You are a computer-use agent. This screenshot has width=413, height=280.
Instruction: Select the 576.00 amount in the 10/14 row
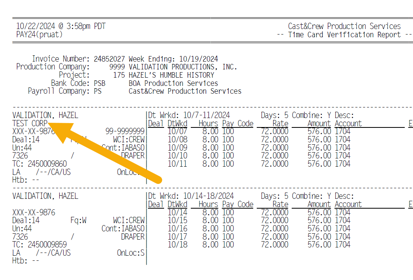(x=319, y=212)
